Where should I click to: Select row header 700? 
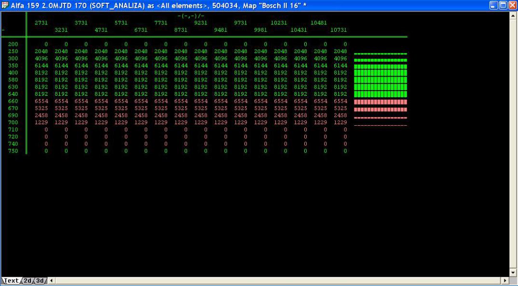click(13, 122)
